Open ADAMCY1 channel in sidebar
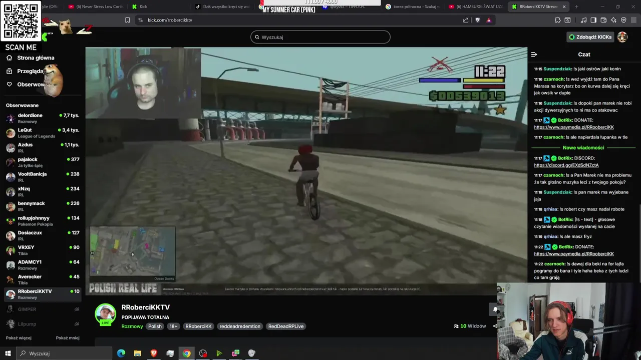 pyautogui.click(x=43, y=265)
